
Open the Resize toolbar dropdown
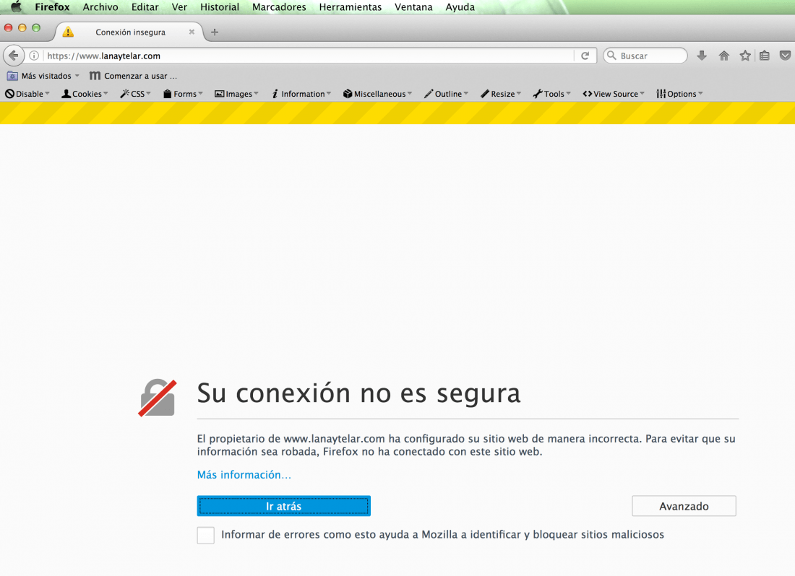coord(501,94)
